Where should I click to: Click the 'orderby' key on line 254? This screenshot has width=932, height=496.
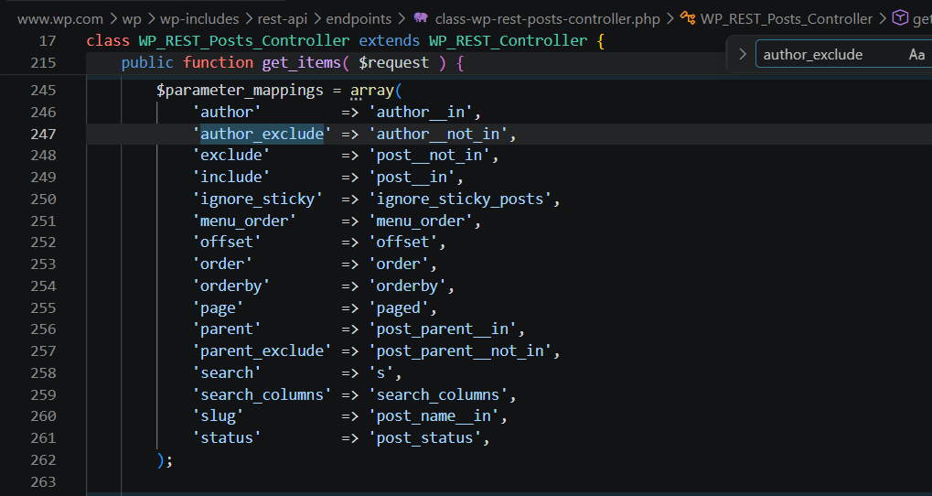click(x=231, y=286)
